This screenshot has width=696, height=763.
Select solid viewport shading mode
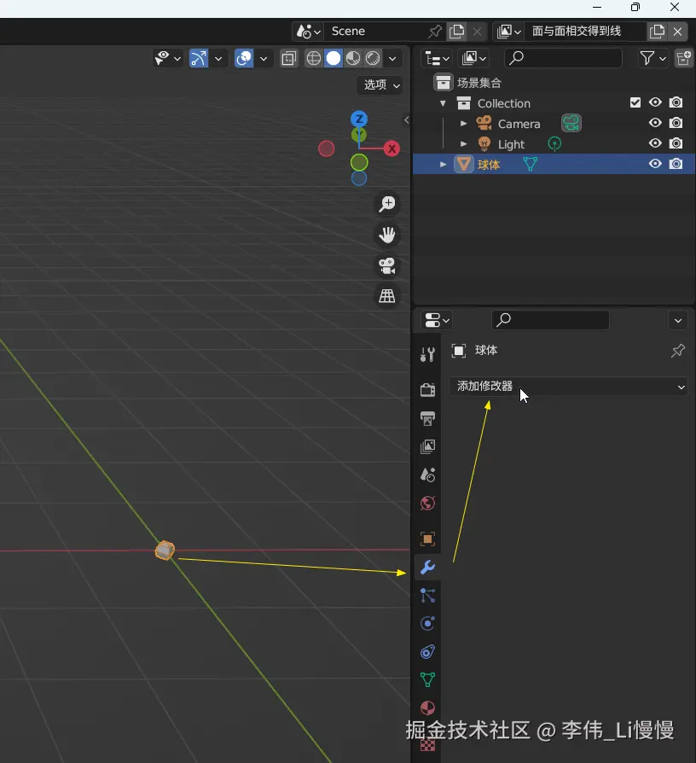[333, 58]
